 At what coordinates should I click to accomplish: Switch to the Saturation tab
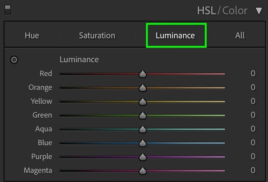coord(97,35)
